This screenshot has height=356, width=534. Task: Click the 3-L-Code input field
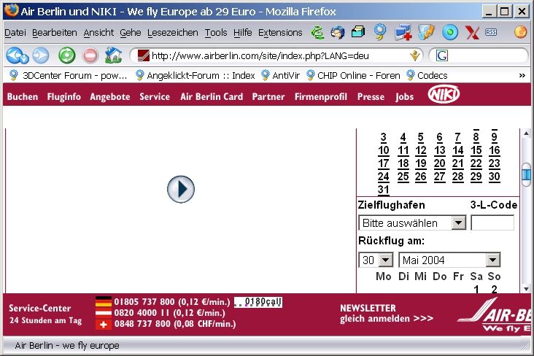coord(492,222)
